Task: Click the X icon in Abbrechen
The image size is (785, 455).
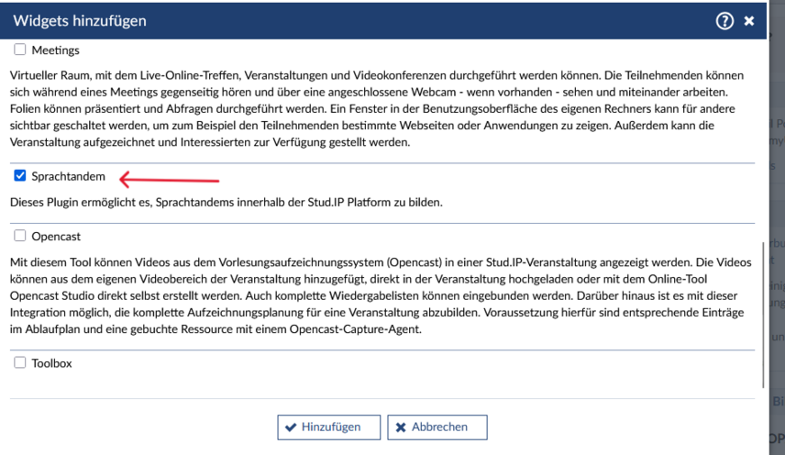Action: [401, 427]
